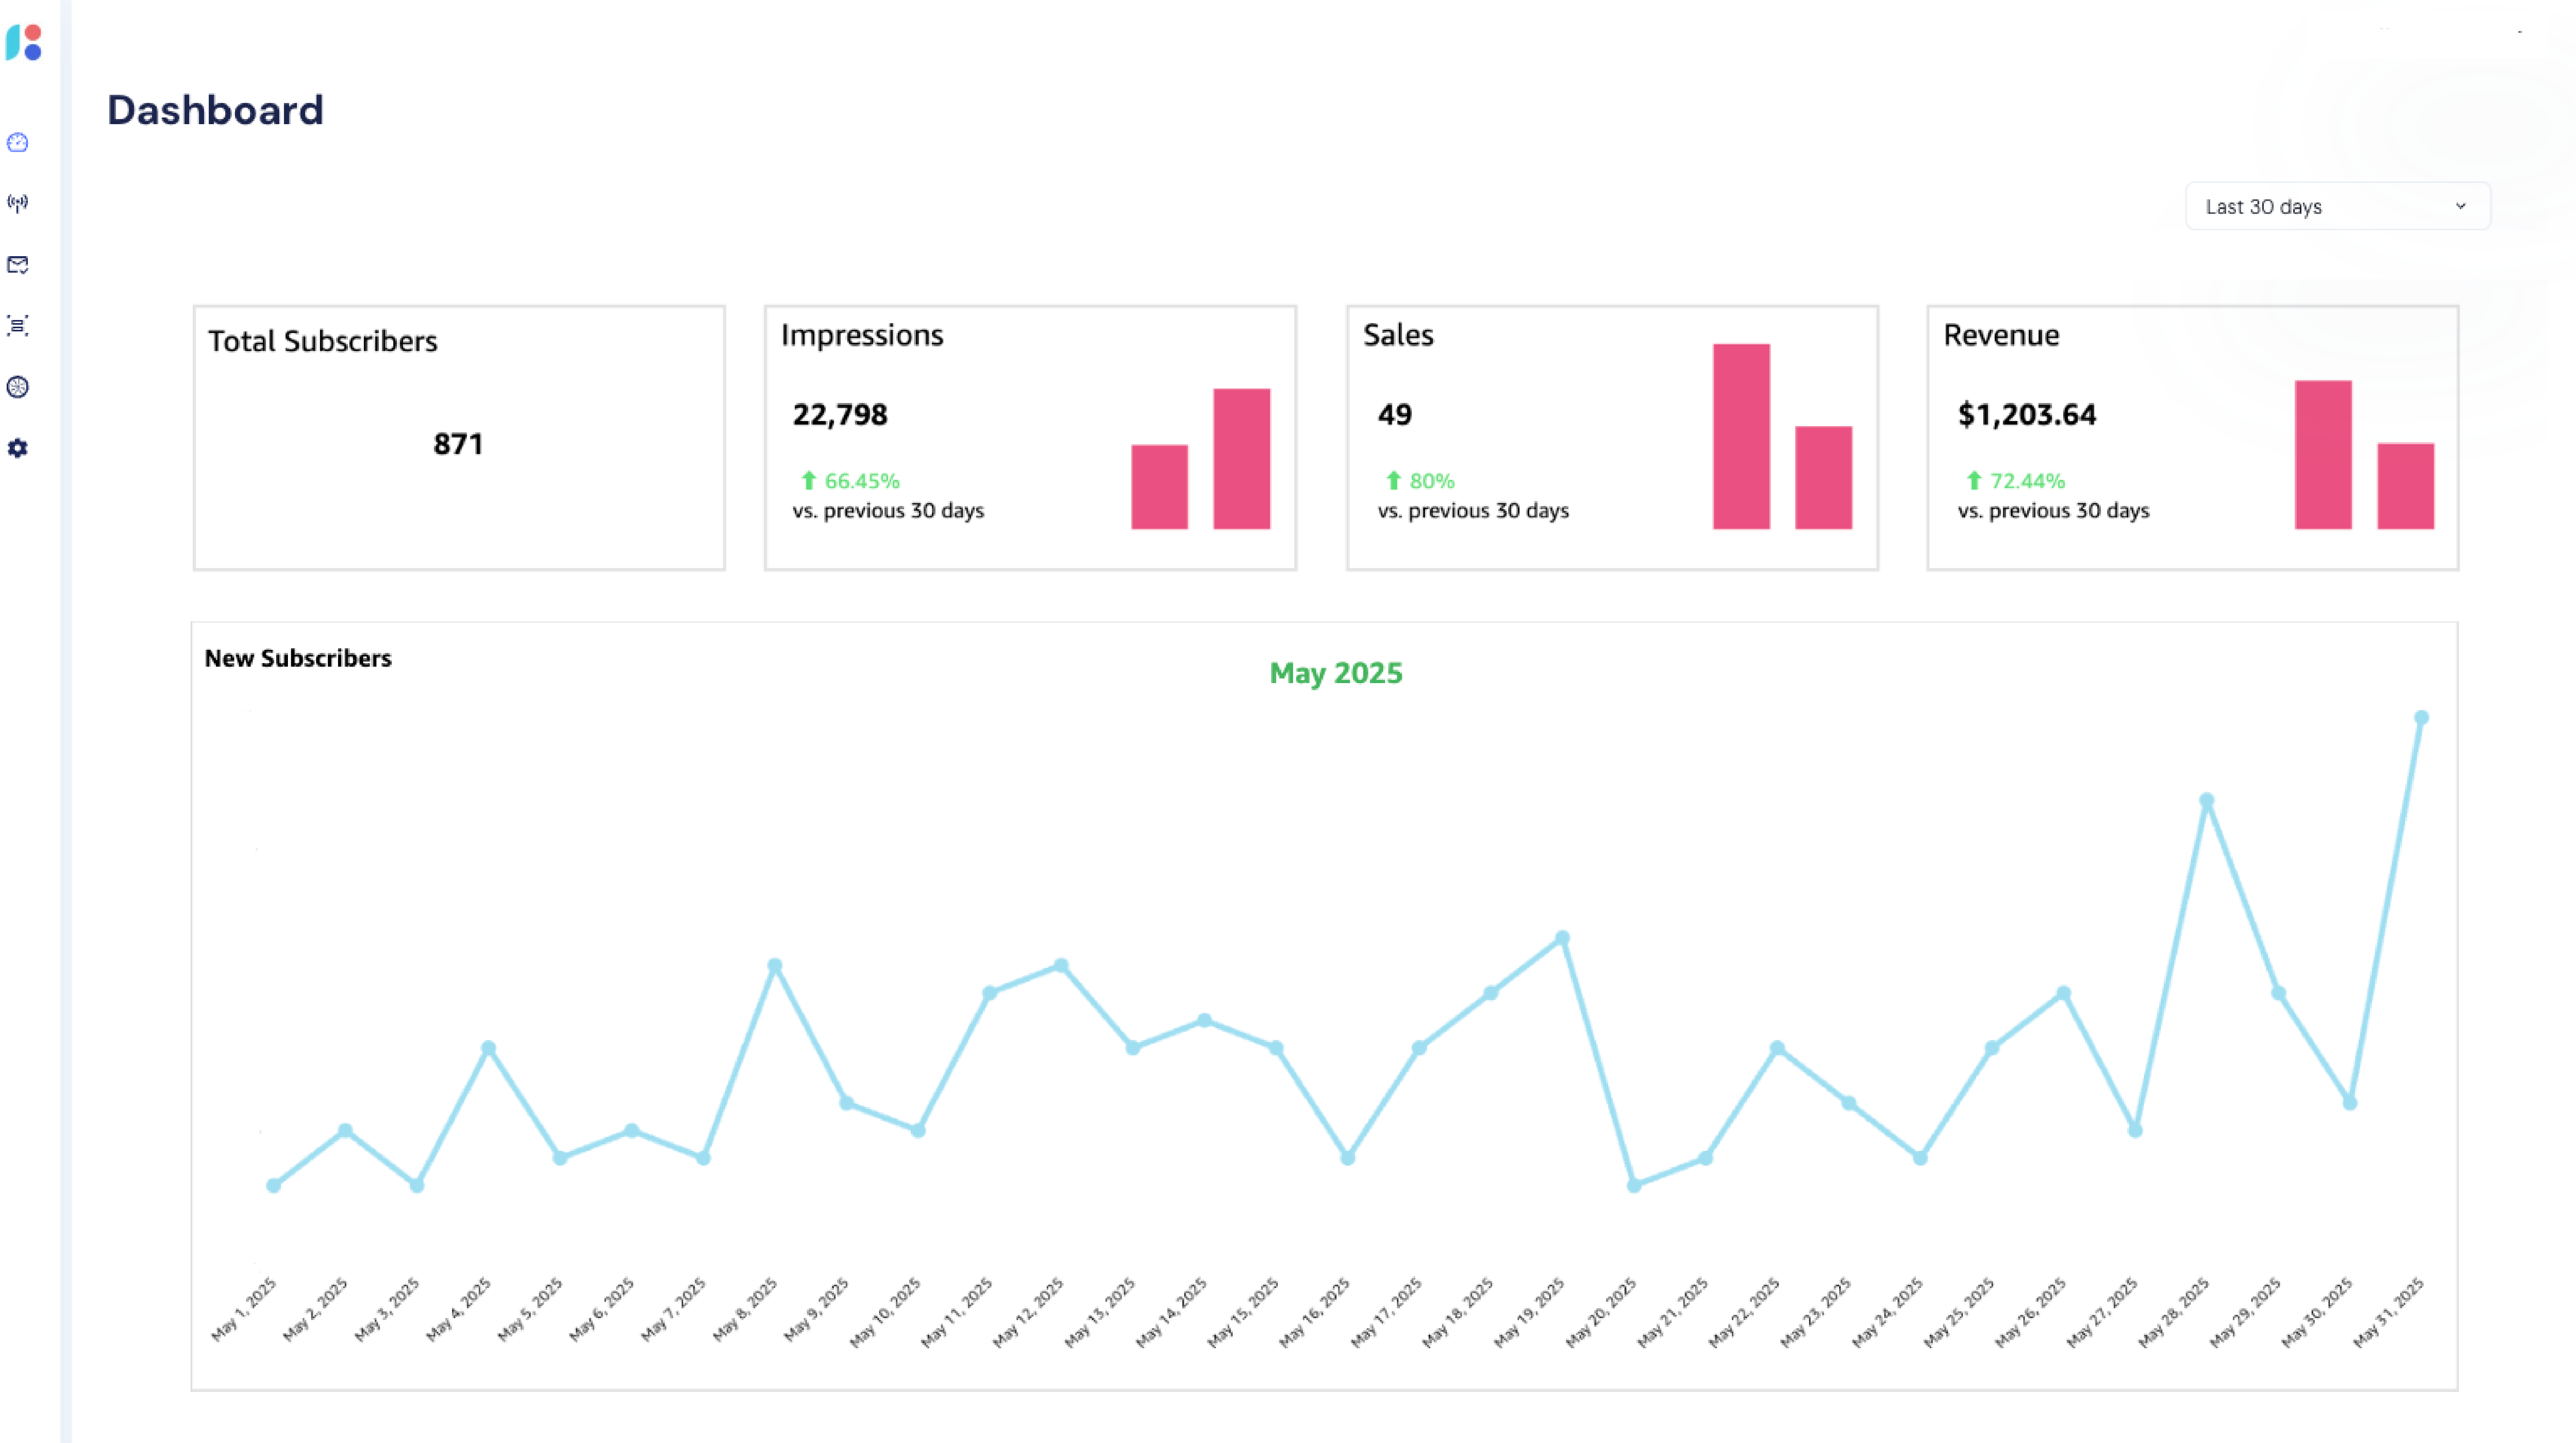The width and height of the screenshot is (2576, 1443).
Task: Click the May 29, 2025 axis label
Action: [2245, 1312]
